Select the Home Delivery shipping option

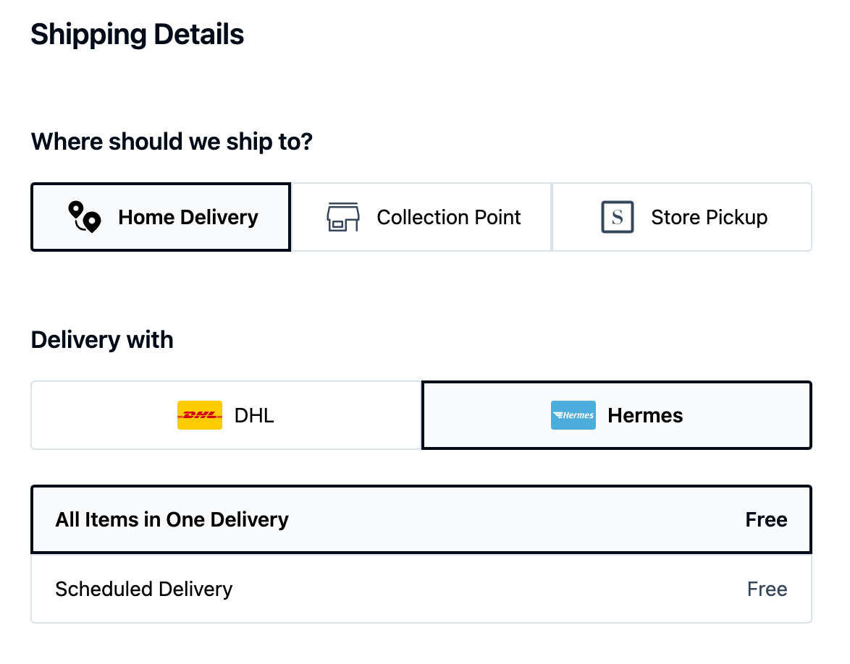pos(161,217)
